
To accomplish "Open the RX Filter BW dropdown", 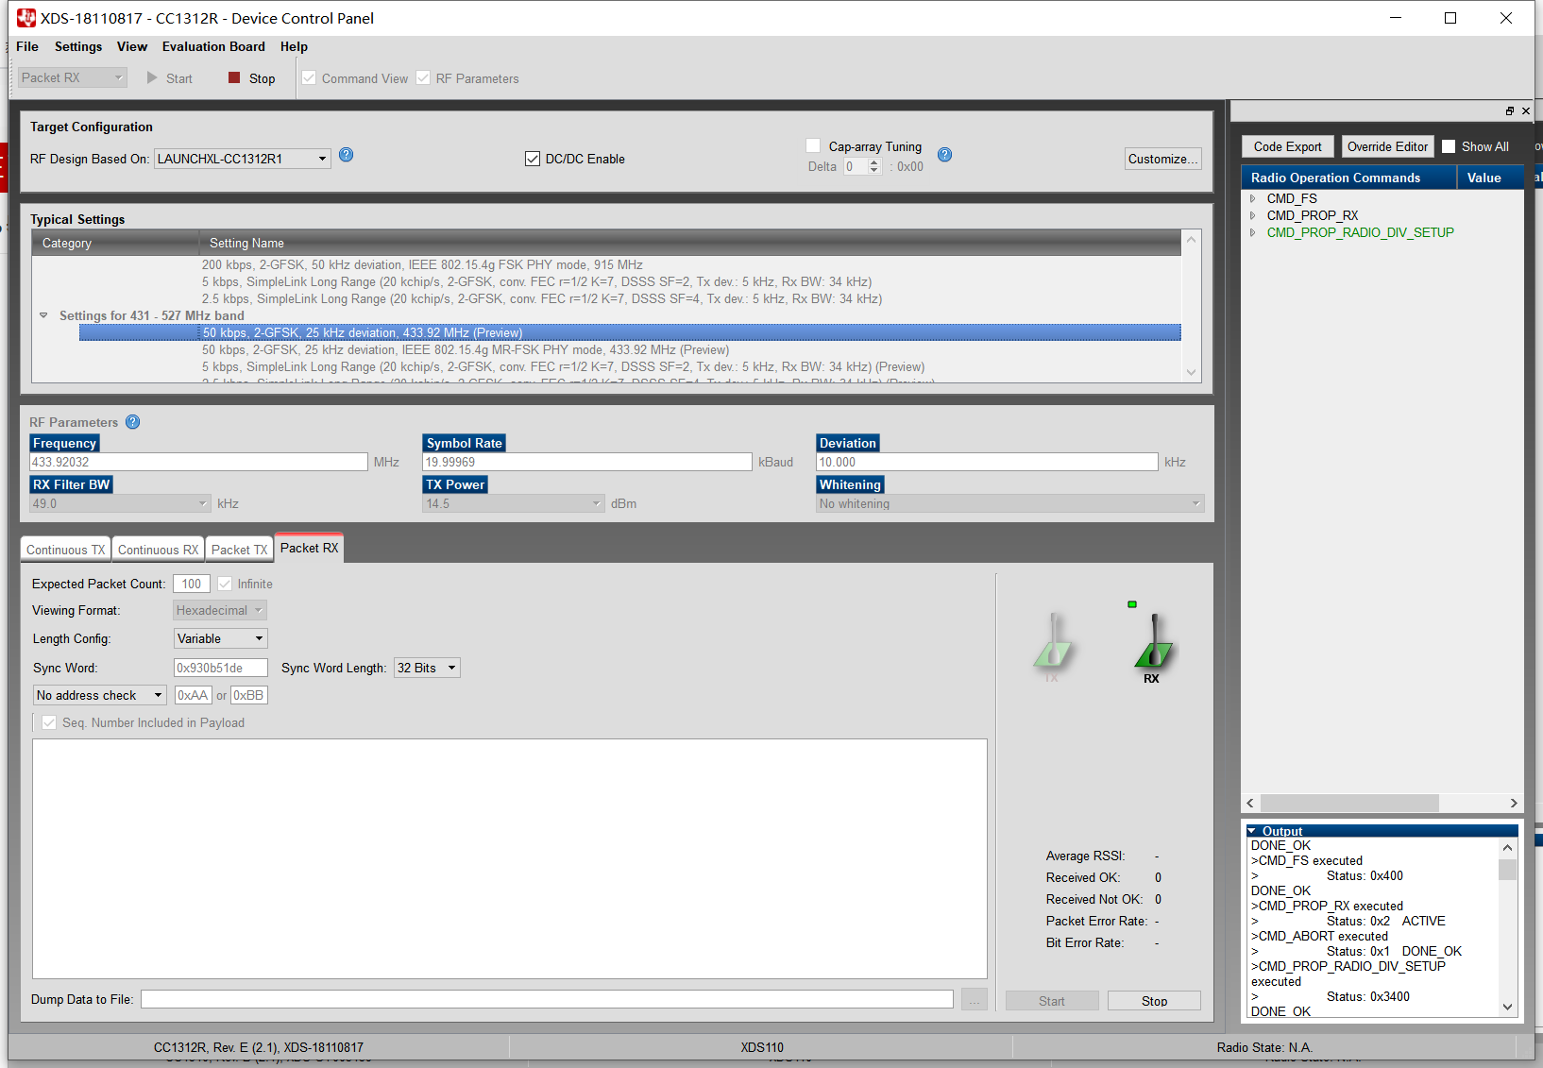I will click(120, 503).
